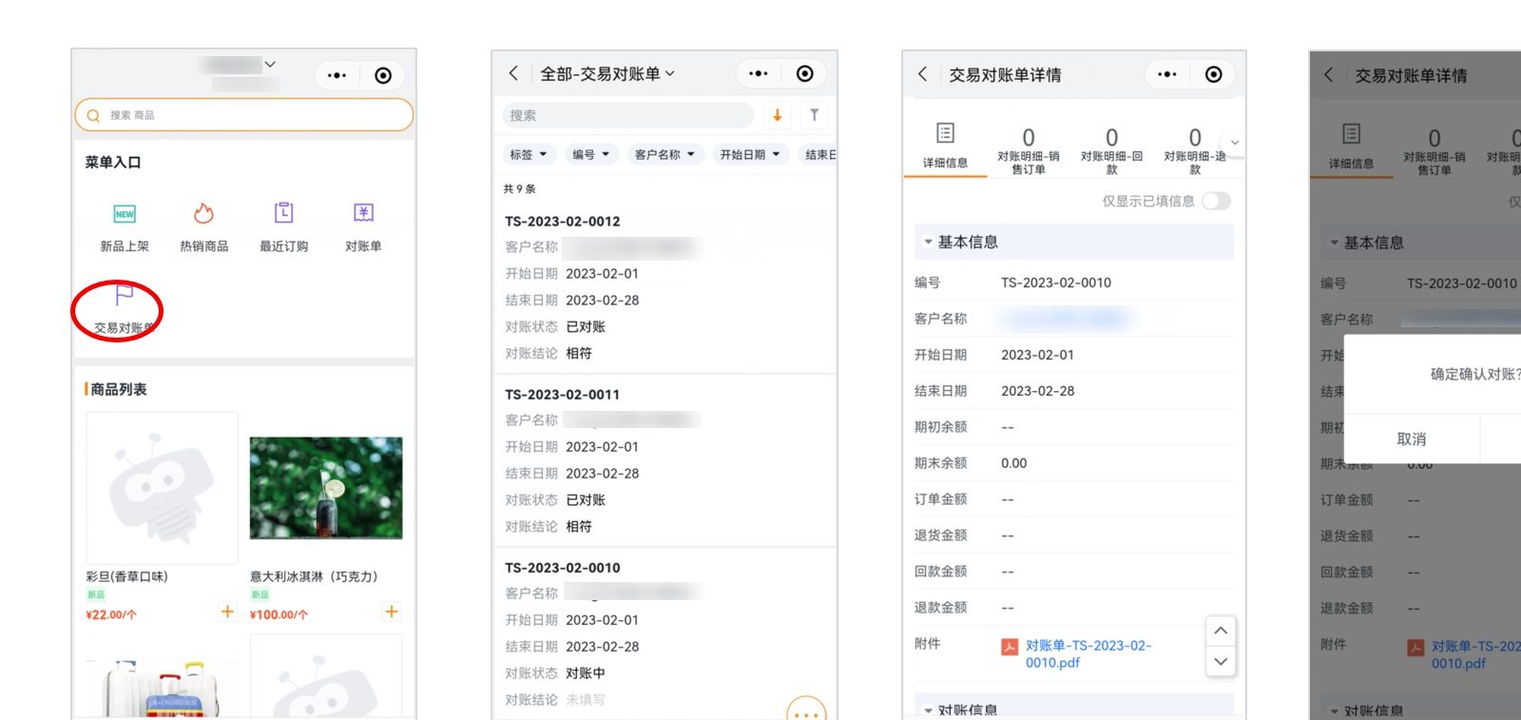This screenshot has width=1521, height=720.
Task: Click the orange sort arrow icon
Action: pyautogui.click(x=777, y=115)
